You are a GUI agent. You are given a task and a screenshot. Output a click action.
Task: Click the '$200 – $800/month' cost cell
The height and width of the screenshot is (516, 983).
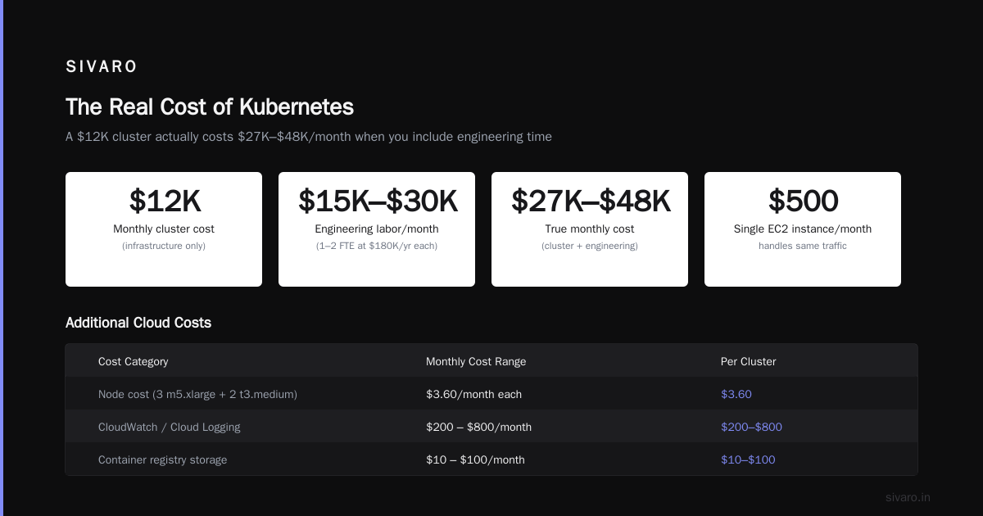pyautogui.click(x=478, y=427)
